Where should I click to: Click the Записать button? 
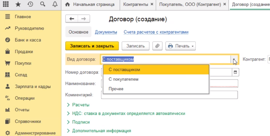click(x=135, y=46)
